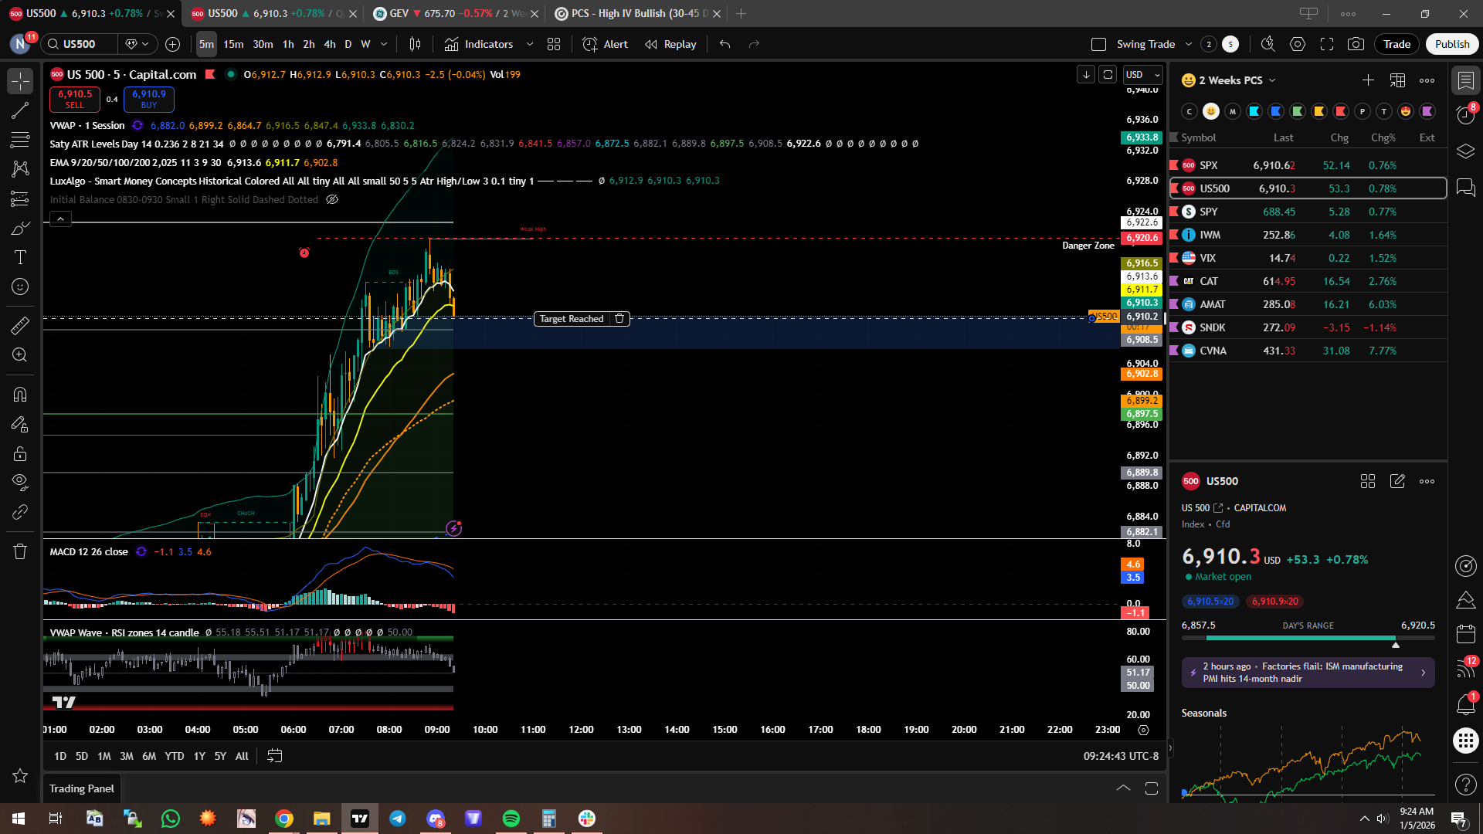This screenshot has height=834, width=1483.
Task: Open fullscreen mode icon
Action: point(1327,44)
